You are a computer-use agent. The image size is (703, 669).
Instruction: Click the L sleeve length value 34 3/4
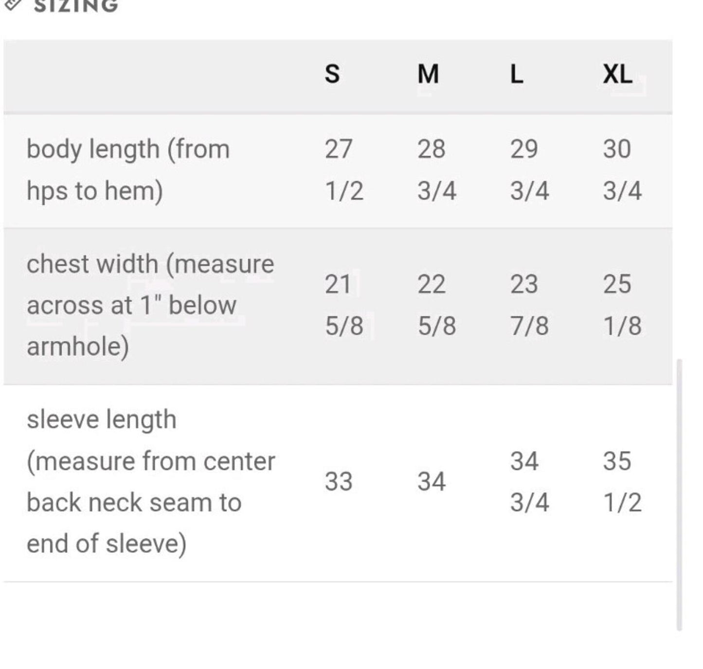529,482
